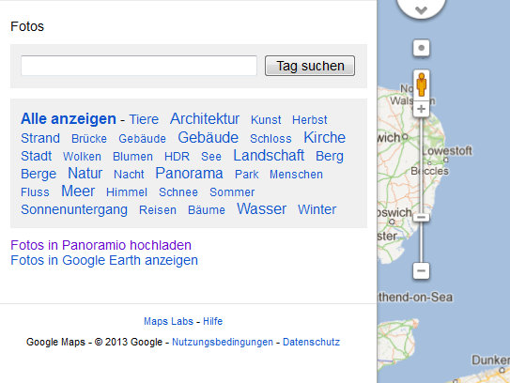Click the Beccles label on the map
Screen dimensions: 510x383
point(429,171)
